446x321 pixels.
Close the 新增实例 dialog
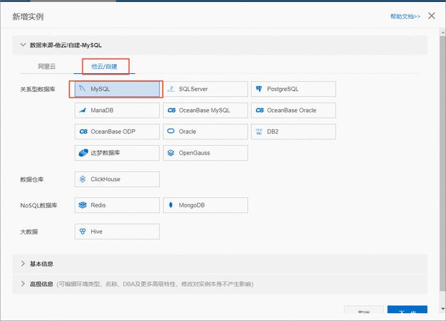(431, 16)
